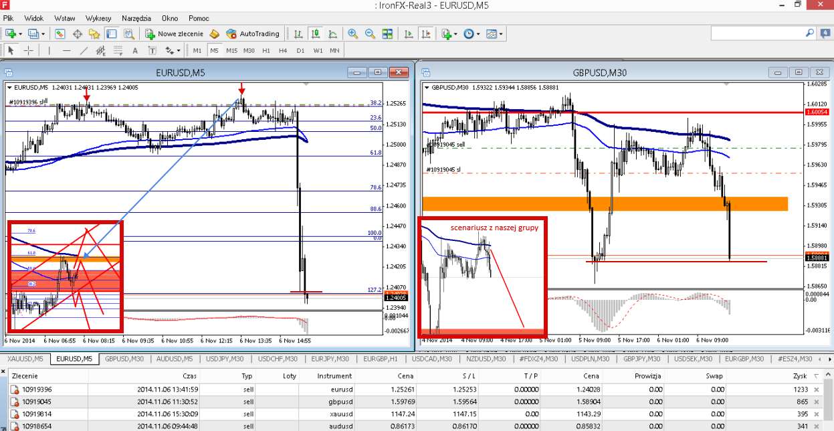Set timeframe to M1

pos(197,50)
